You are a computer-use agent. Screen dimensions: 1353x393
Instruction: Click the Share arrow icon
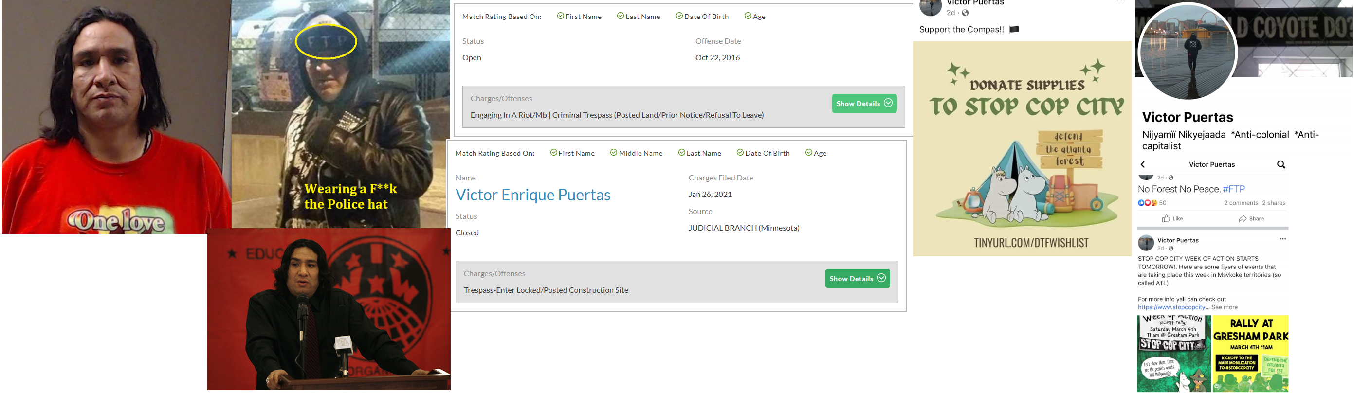pos(1242,219)
